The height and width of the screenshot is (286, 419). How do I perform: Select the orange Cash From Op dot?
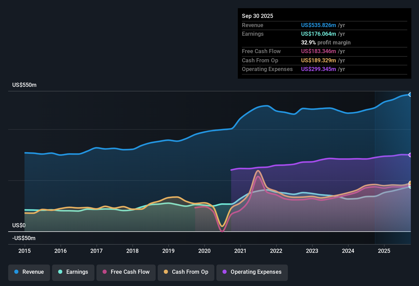[166, 272]
